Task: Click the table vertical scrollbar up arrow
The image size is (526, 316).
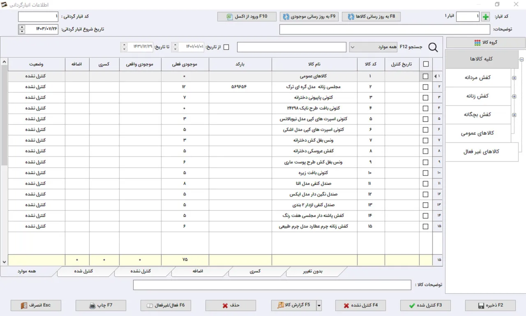Action: coord(4,62)
